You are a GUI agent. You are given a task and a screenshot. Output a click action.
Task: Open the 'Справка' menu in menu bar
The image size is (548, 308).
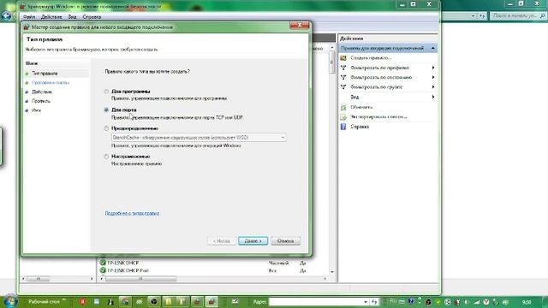[x=92, y=17]
